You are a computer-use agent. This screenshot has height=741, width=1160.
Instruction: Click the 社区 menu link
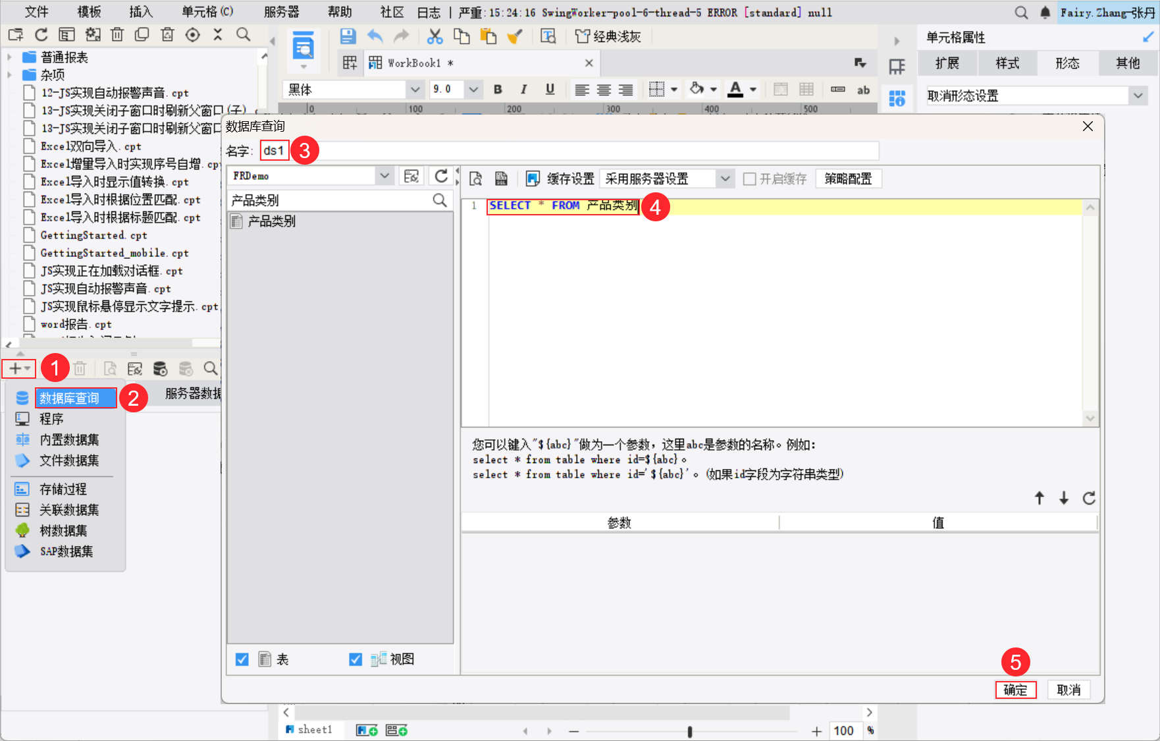[392, 12]
